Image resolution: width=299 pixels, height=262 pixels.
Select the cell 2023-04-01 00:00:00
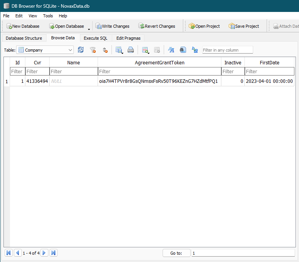[x=269, y=81]
